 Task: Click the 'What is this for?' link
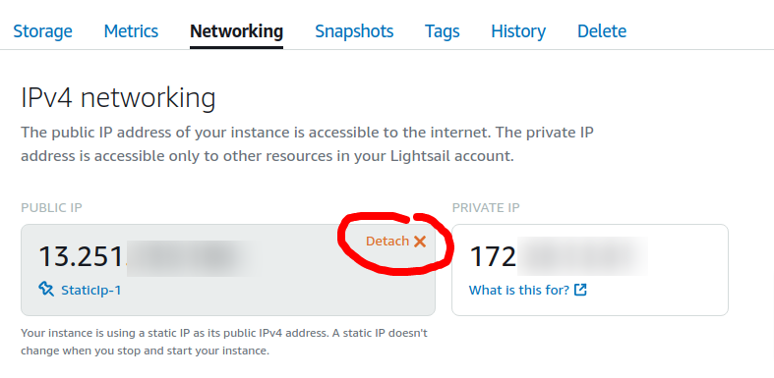tap(519, 290)
